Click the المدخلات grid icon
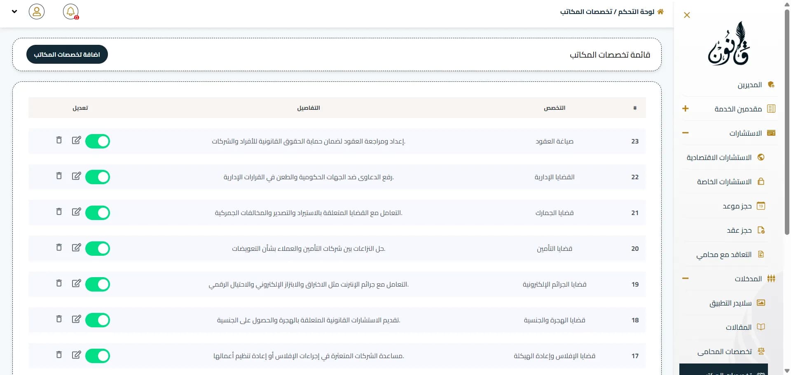 click(772, 278)
